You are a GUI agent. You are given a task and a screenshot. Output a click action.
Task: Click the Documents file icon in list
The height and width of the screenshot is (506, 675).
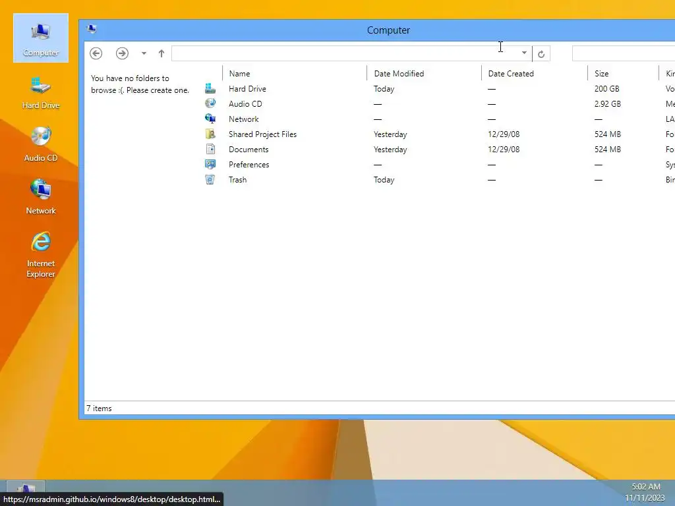tap(210, 149)
